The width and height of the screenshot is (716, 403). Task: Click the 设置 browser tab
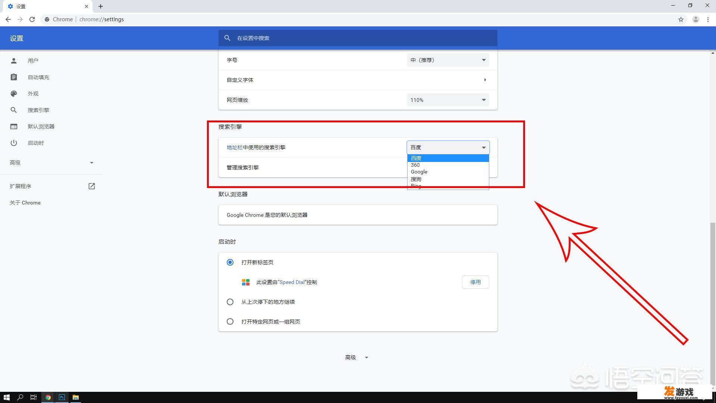click(48, 6)
